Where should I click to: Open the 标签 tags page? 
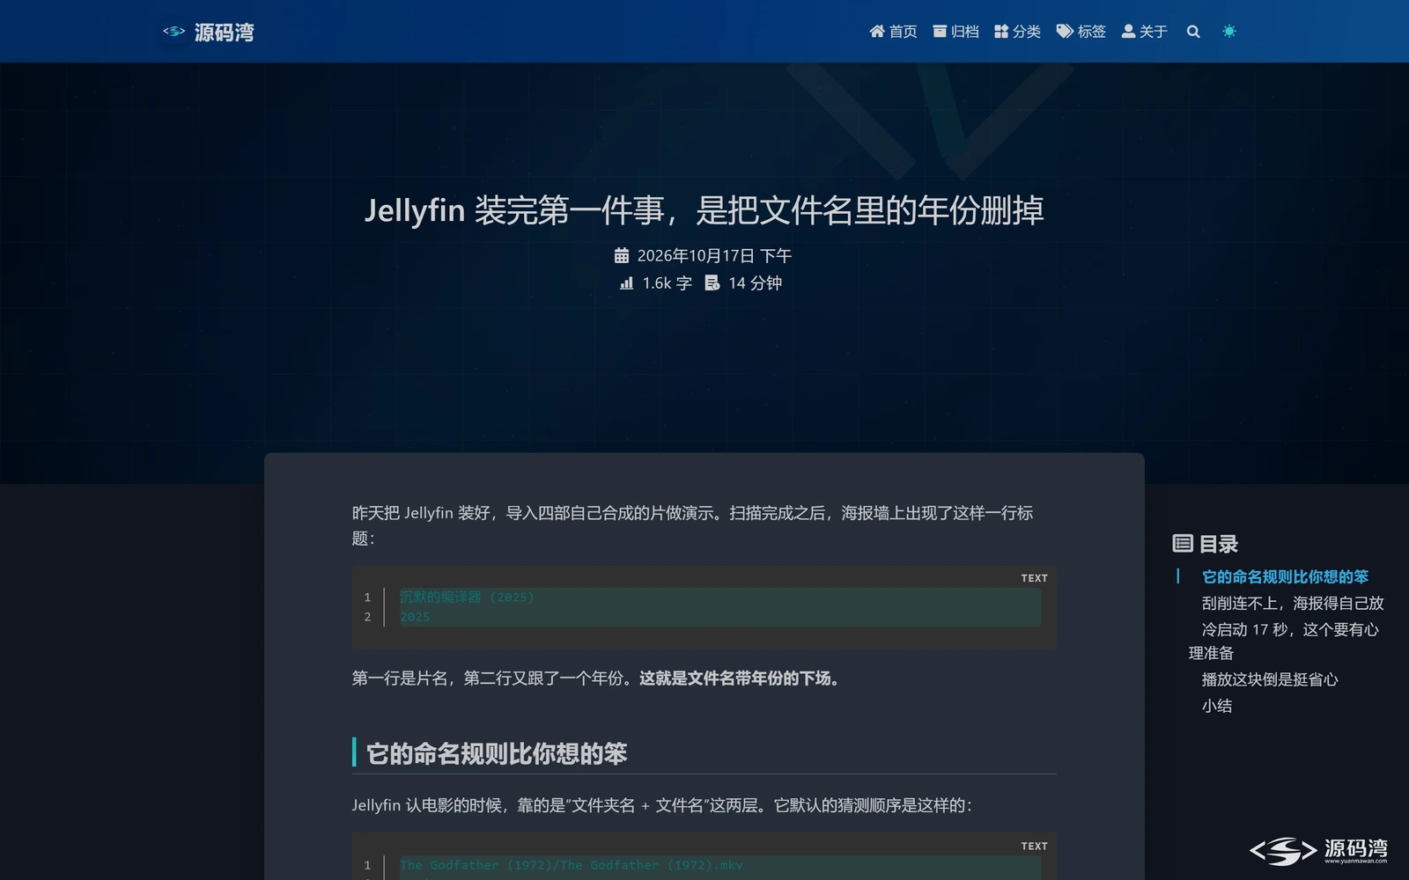click(x=1081, y=32)
